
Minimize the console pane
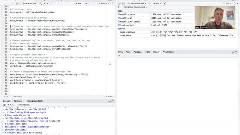[x=109, y=101]
